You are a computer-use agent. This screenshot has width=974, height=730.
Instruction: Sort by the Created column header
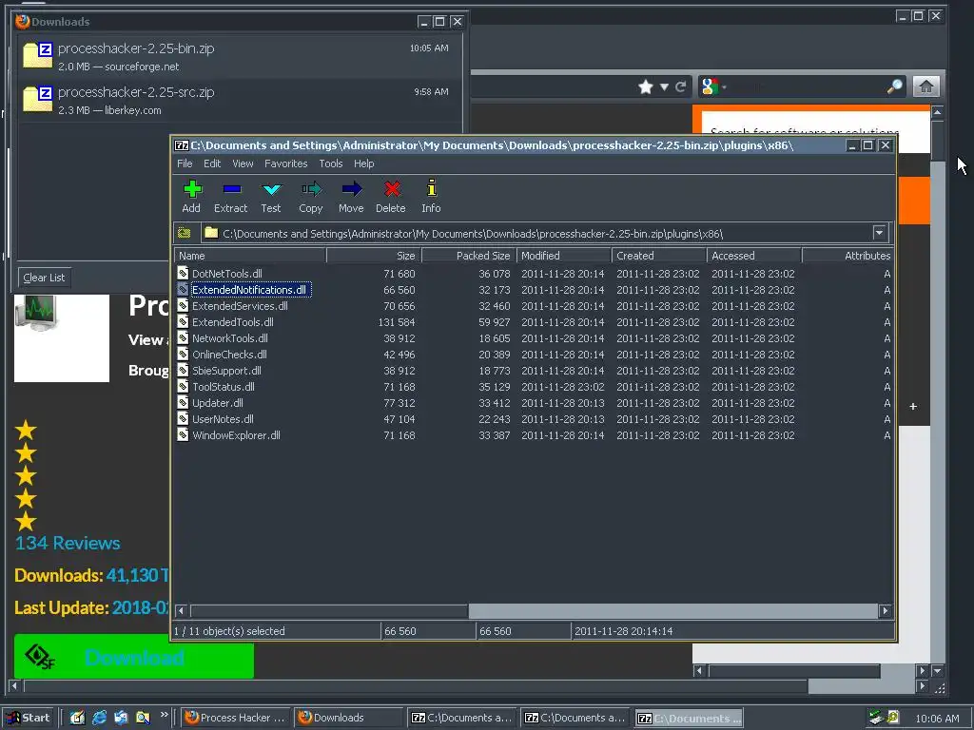[659, 255]
